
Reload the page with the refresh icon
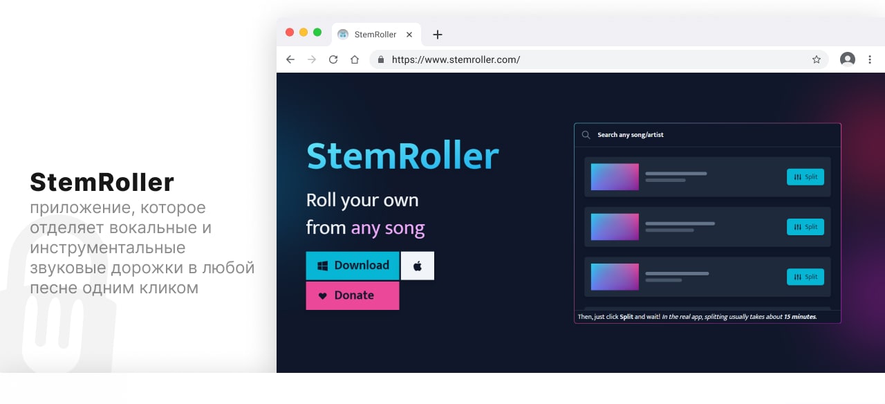pyautogui.click(x=333, y=59)
